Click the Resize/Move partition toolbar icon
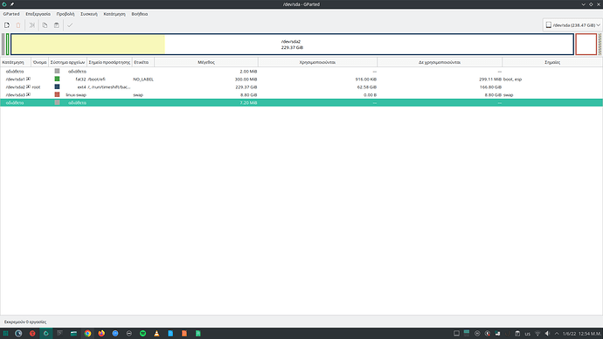Viewport: 603px width, 339px height. 32,25
